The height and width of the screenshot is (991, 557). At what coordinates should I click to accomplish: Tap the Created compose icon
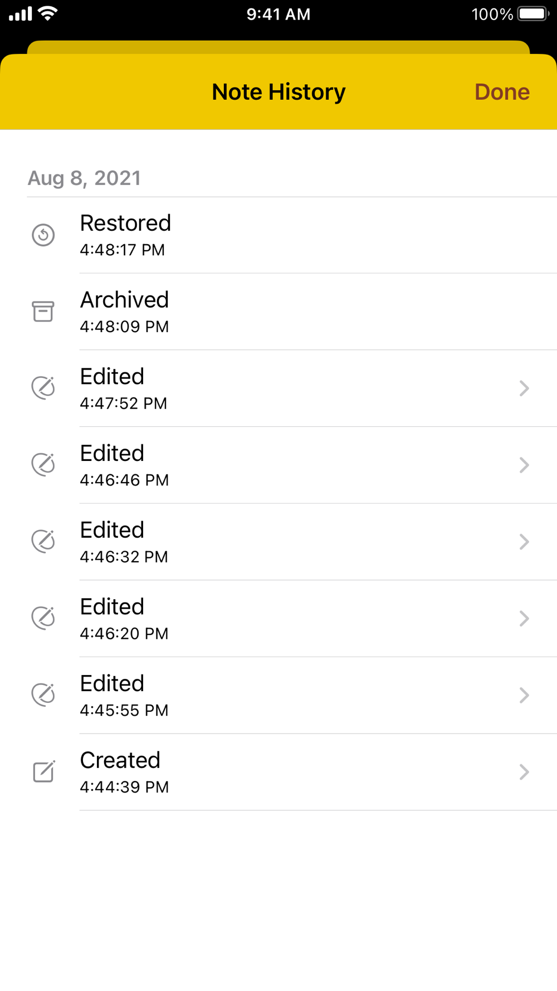point(43,771)
